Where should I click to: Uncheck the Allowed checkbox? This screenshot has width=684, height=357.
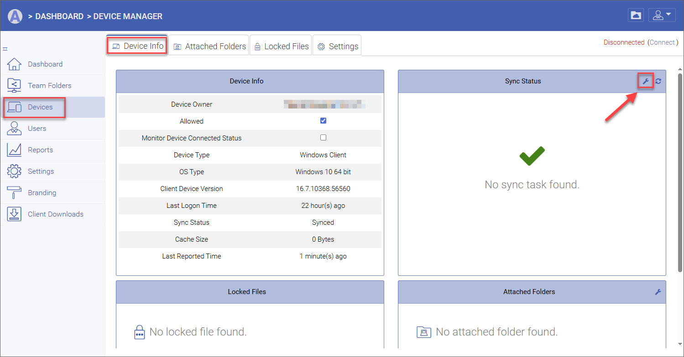coord(324,121)
